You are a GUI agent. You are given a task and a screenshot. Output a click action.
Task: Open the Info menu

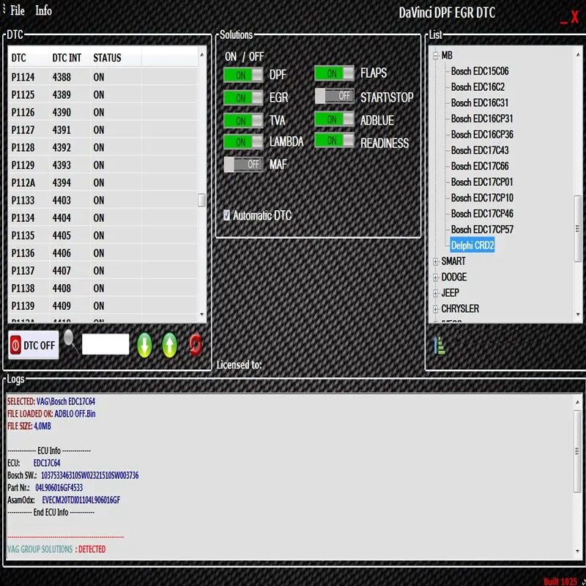pos(43,11)
